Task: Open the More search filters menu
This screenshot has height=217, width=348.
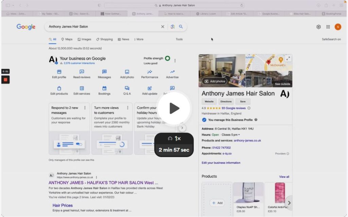Action: 139,40
